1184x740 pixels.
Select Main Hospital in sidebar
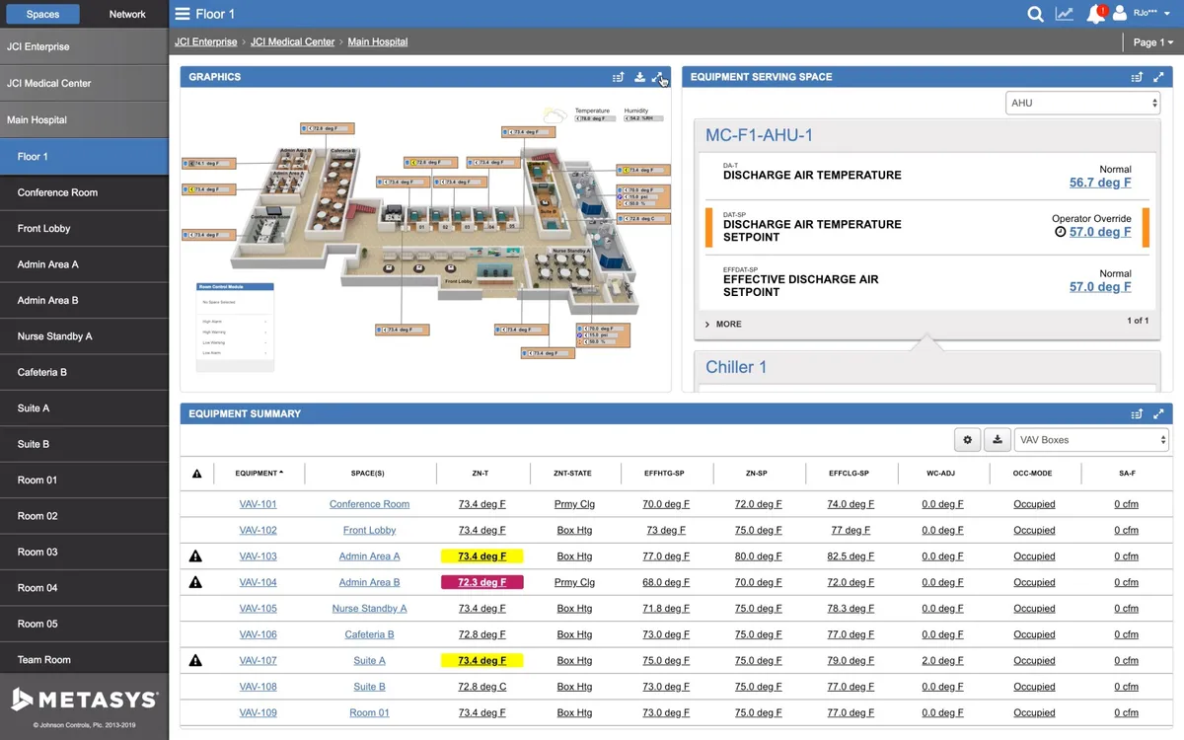84,119
